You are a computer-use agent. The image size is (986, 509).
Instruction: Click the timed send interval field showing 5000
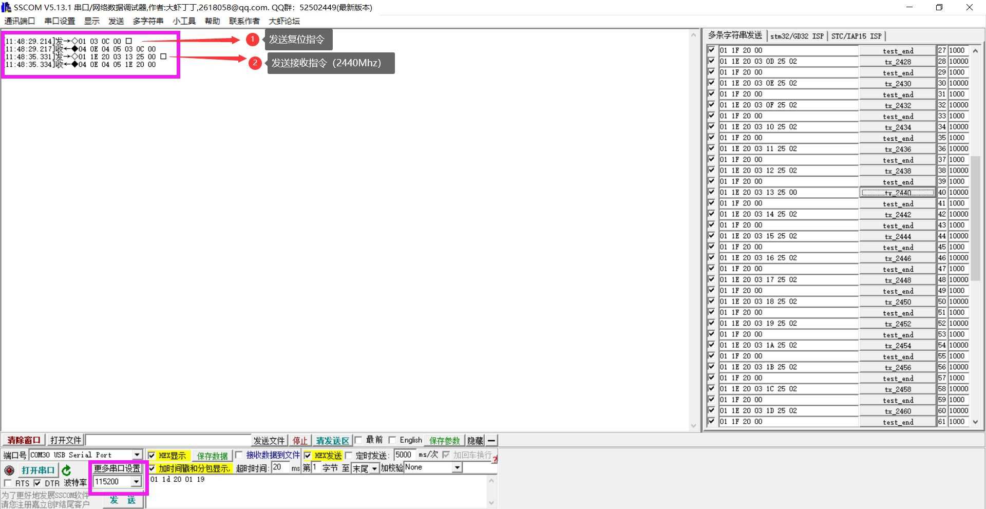pyautogui.click(x=405, y=455)
